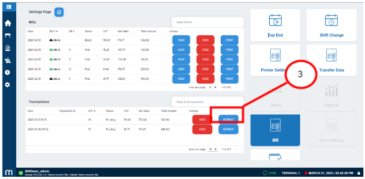Click the MARCH 21, 2023 date and time
Screen dimensions: 365x179
pyautogui.click(x=331, y=173)
